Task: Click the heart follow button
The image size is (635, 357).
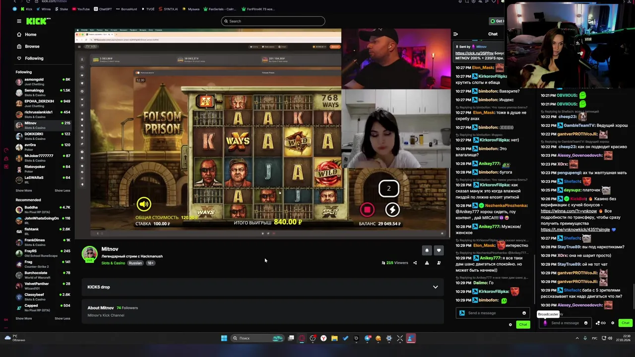Action: [x=439, y=250]
